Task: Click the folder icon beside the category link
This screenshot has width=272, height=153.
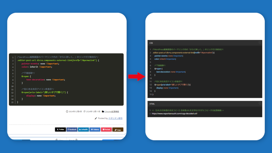Action: tap(103, 112)
